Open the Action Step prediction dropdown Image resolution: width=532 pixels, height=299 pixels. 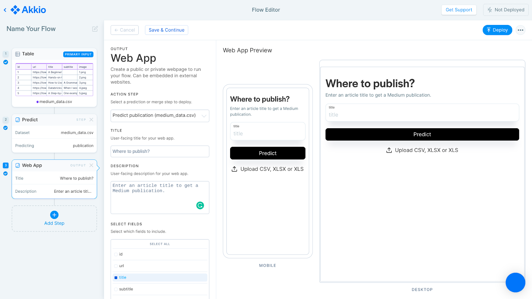tap(203, 116)
